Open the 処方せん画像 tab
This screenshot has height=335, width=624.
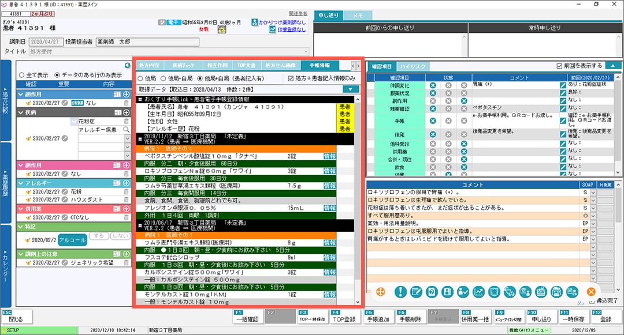tap(281, 66)
